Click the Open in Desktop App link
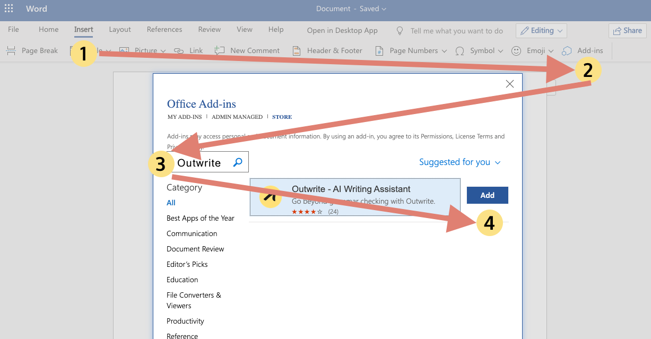 [342, 30]
